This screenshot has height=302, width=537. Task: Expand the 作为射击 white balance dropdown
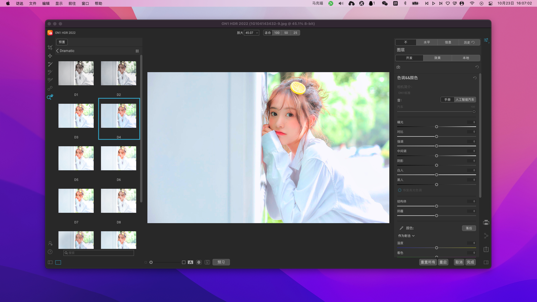click(406, 236)
